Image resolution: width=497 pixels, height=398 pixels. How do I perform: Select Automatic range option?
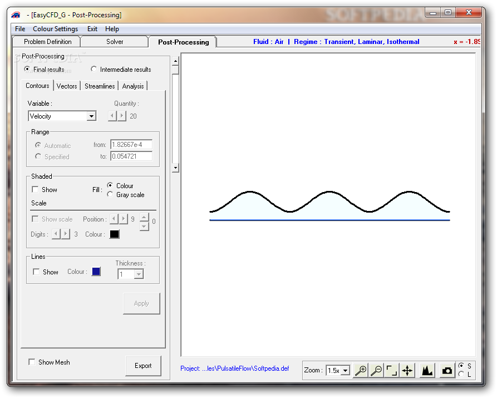click(38, 145)
